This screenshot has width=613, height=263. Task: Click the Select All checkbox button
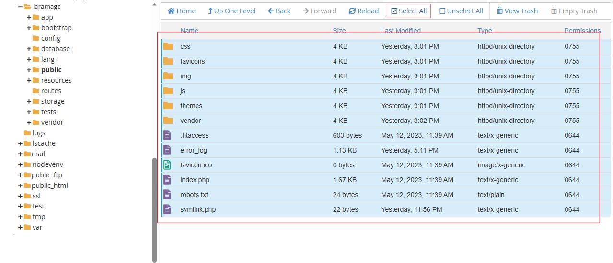click(409, 11)
